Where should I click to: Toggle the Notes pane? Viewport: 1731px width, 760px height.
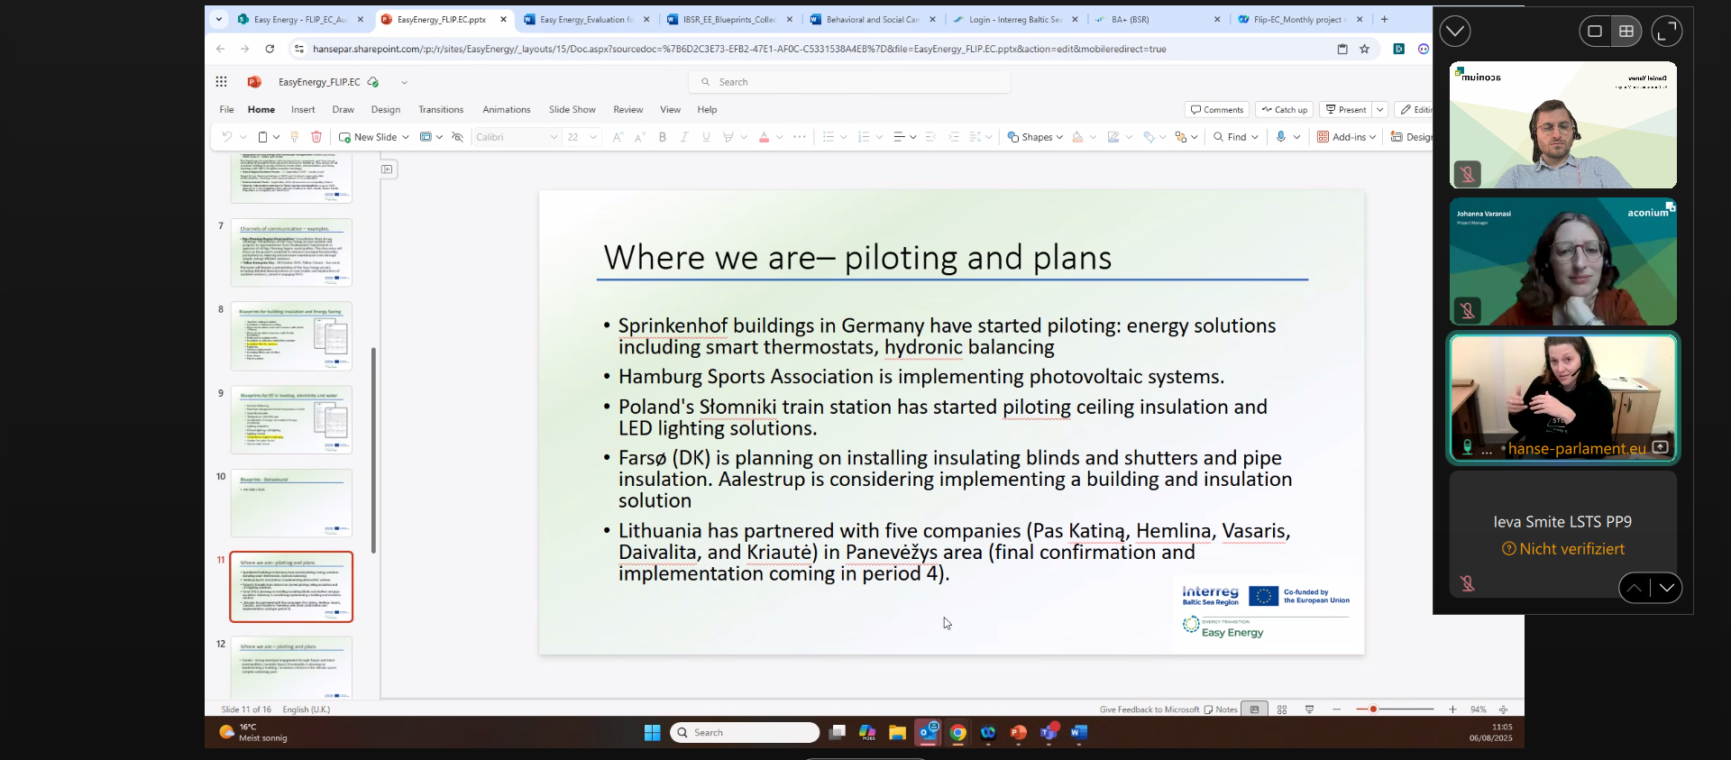pos(1221,710)
